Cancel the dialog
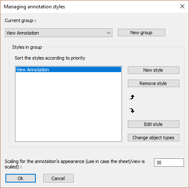 coord(58,178)
